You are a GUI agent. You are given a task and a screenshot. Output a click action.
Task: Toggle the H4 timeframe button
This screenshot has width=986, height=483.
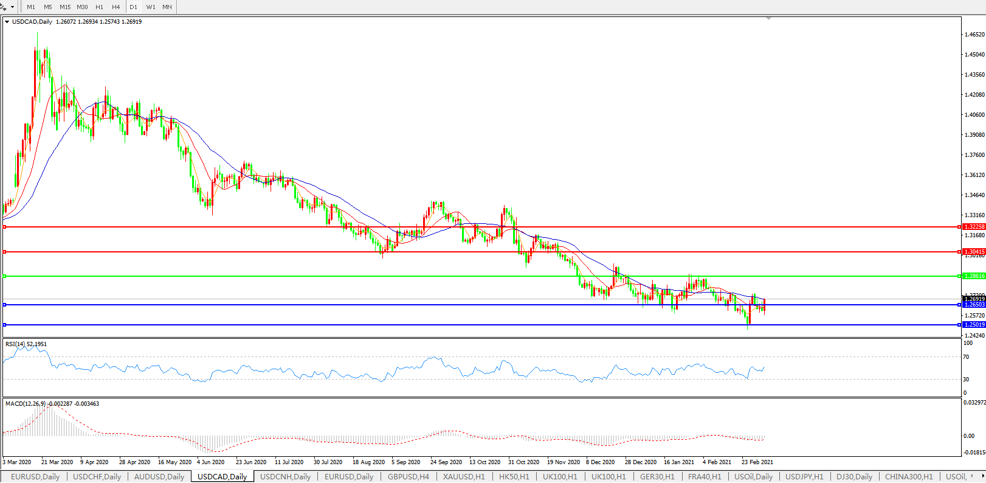pos(115,7)
